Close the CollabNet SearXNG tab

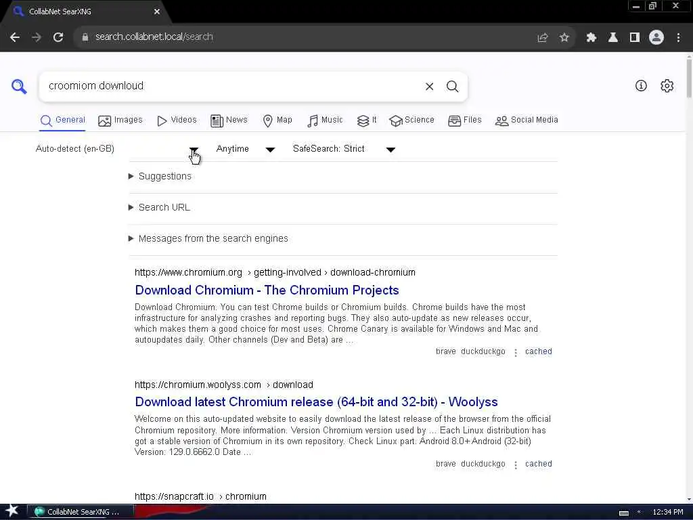[x=157, y=12]
